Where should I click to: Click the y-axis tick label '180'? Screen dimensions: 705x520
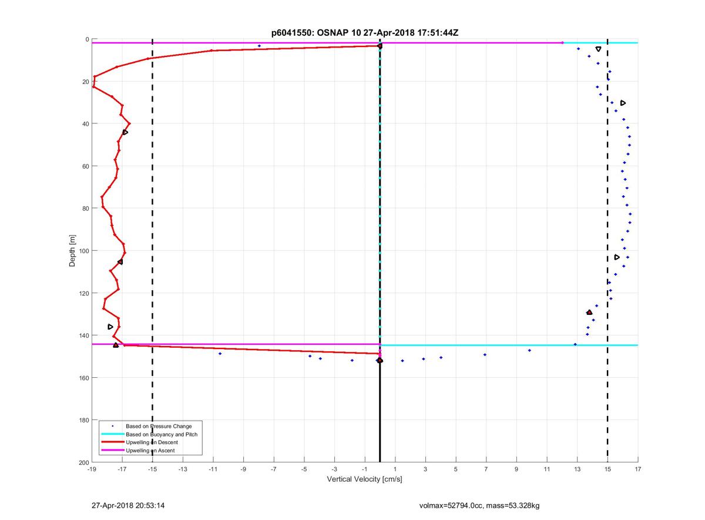(84, 420)
